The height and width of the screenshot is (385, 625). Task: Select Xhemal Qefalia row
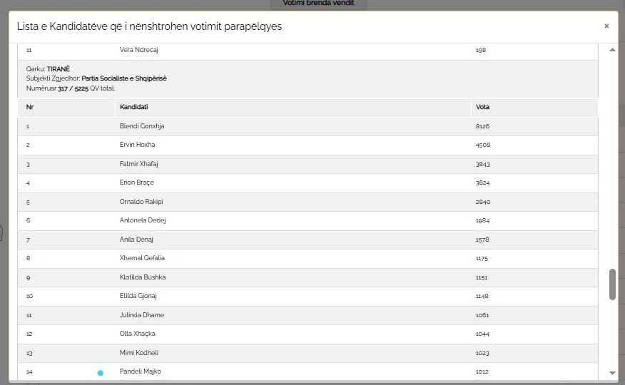point(308,258)
